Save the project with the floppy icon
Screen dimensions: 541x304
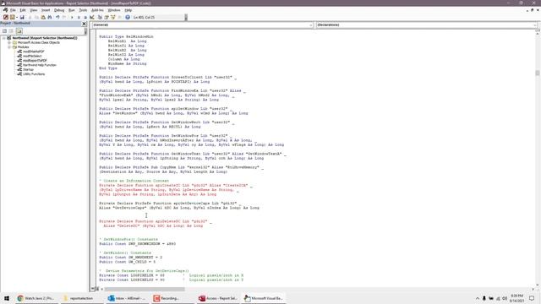coord(22,17)
